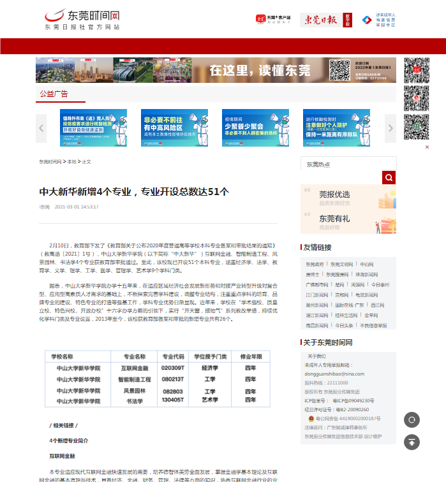Screen dimensions: 446x482
Task: Show previous public service ad slide
Action: pyautogui.click(x=41, y=128)
